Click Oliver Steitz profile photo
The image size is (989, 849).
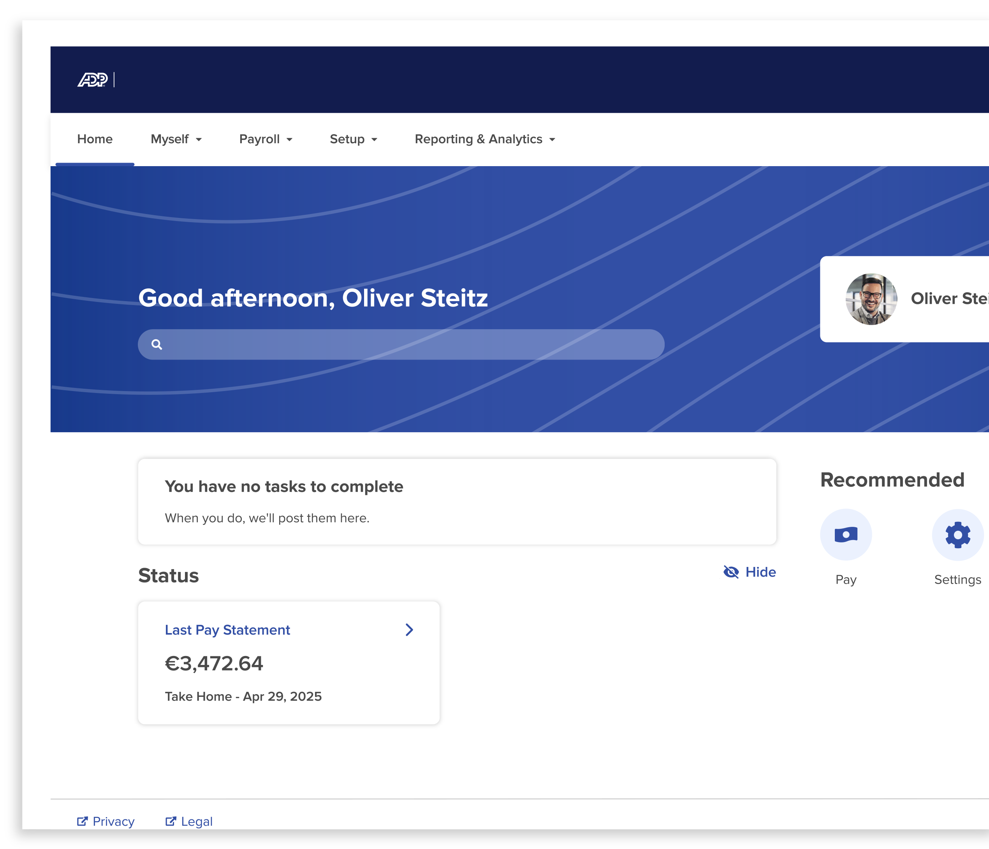(x=871, y=299)
